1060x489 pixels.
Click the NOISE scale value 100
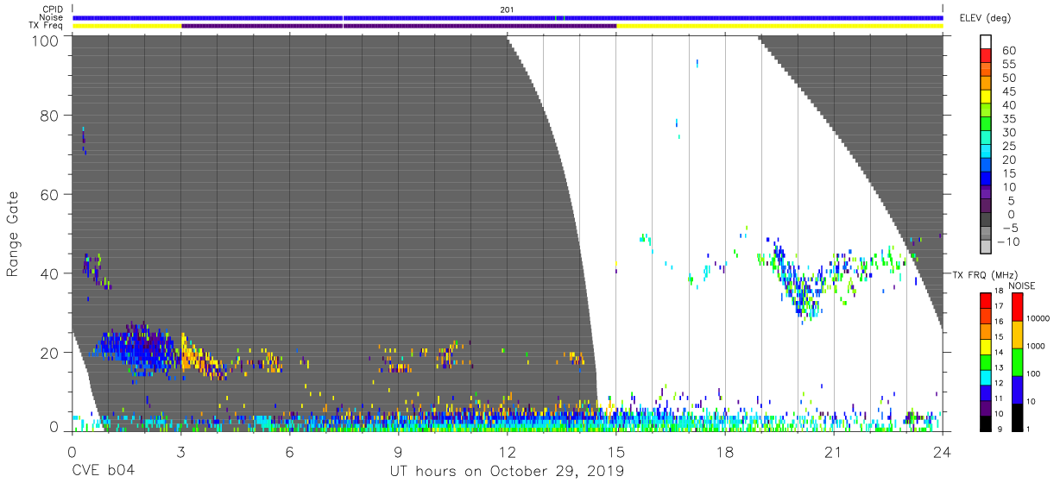(1032, 373)
